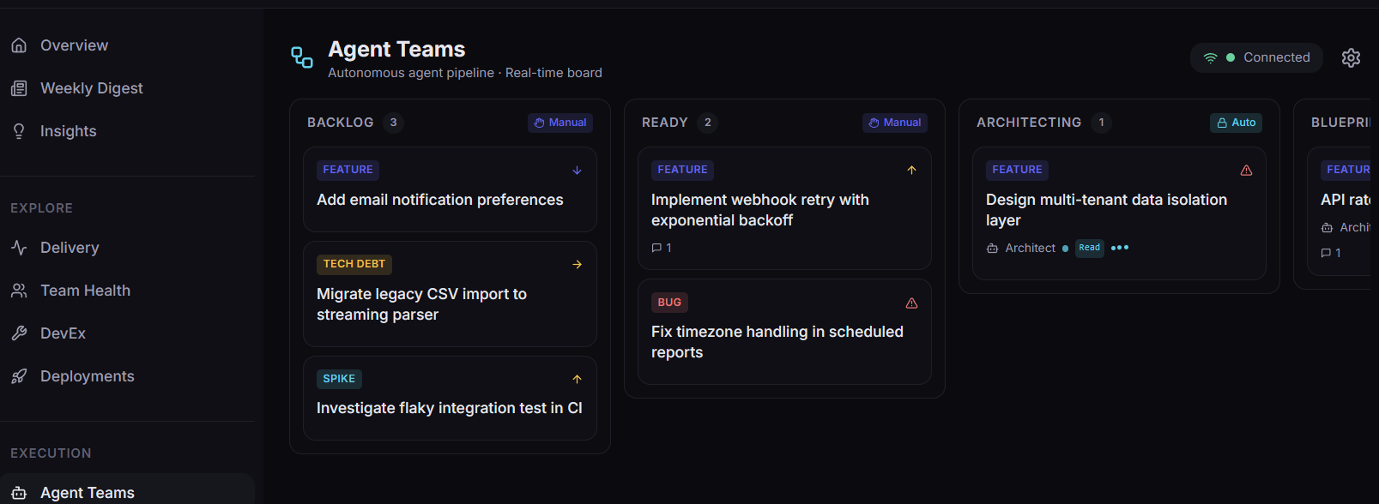Click Backlog count badge 3
This screenshot has width=1379, height=504.
tap(393, 123)
